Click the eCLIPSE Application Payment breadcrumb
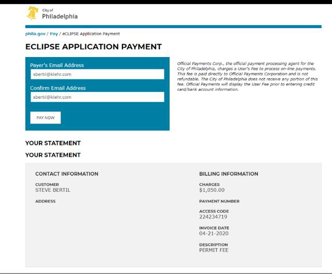The image size is (332, 274). (x=91, y=34)
